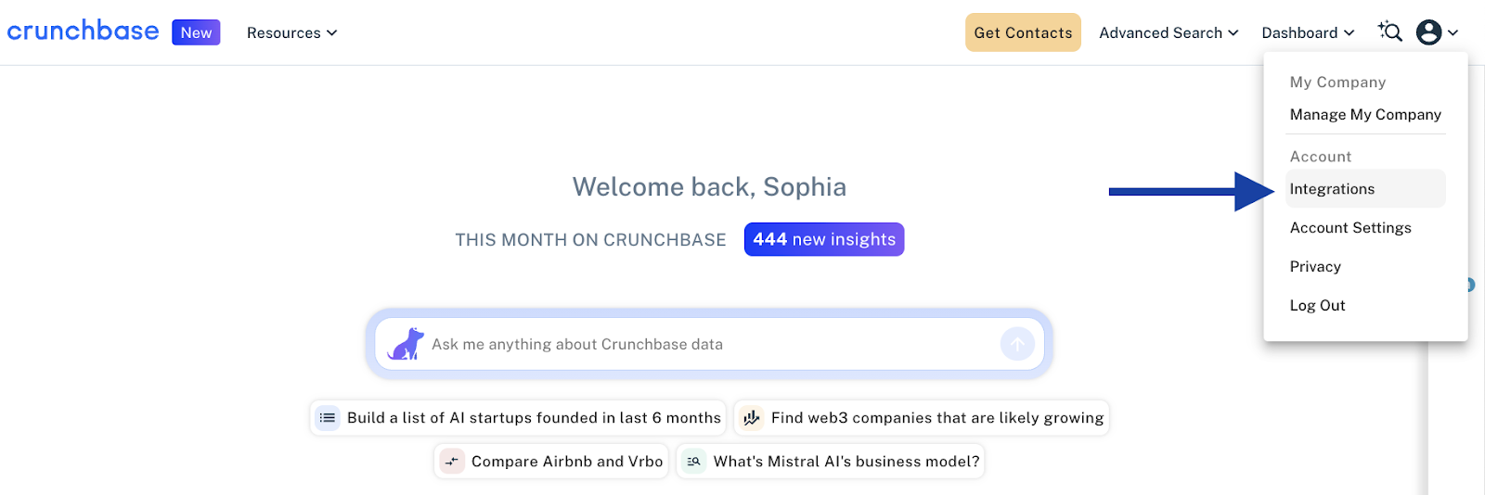Click the search icon on Mistral AI suggestion
1485x495 pixels.
pyautogui.click(x=693, y=462)
